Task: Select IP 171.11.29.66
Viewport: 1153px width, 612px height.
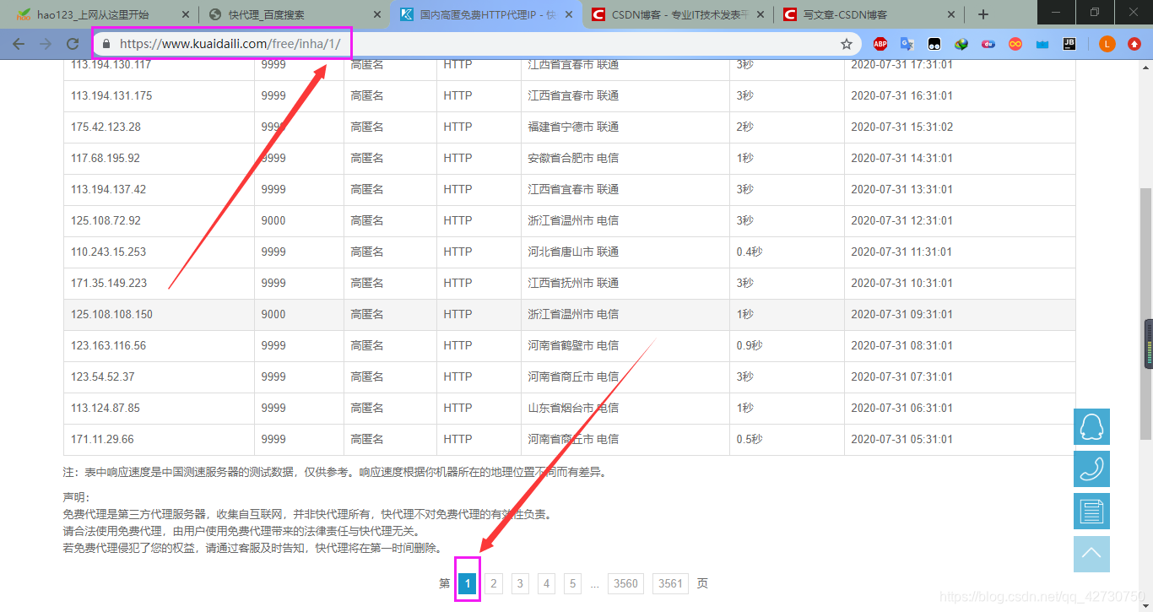Action: pyautogui.click(x=103, y=439)
